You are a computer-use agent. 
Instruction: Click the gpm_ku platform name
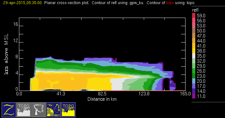(137, 3)
